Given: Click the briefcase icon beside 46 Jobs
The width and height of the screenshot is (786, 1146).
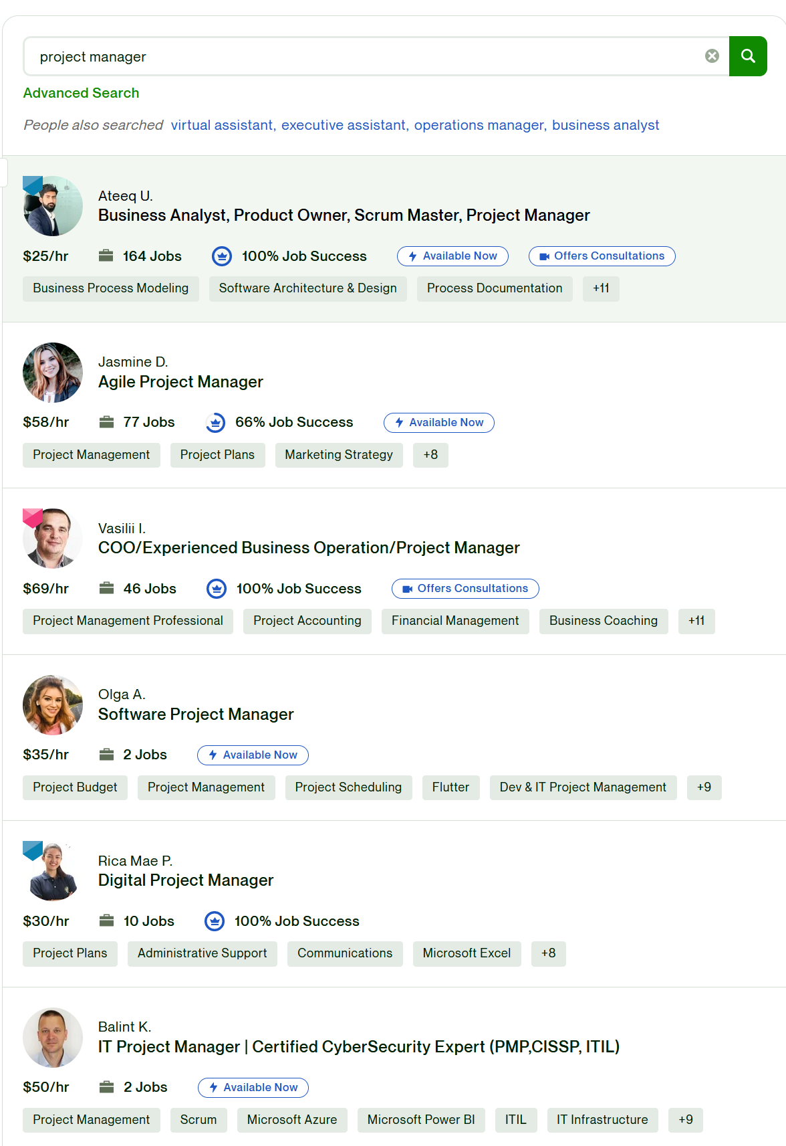Looking at the screenshot, I should tap(106, 588).
